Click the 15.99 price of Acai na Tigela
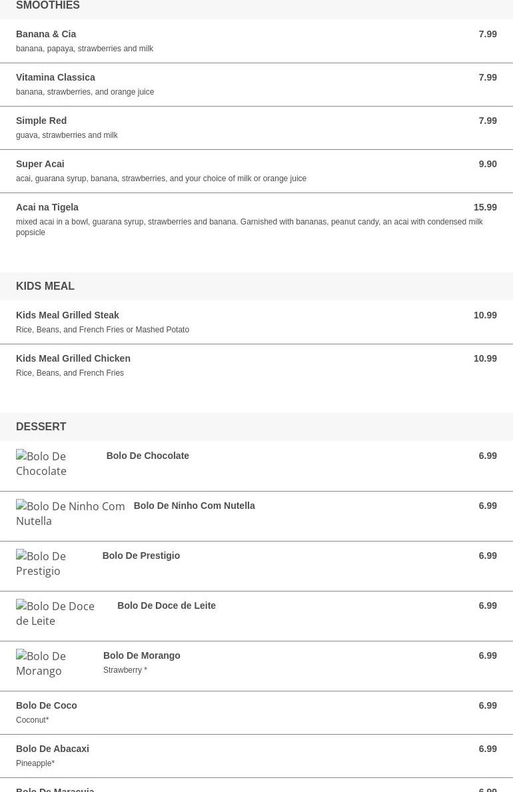The width and height of the screenshot is (513, 792). point(485,207)
